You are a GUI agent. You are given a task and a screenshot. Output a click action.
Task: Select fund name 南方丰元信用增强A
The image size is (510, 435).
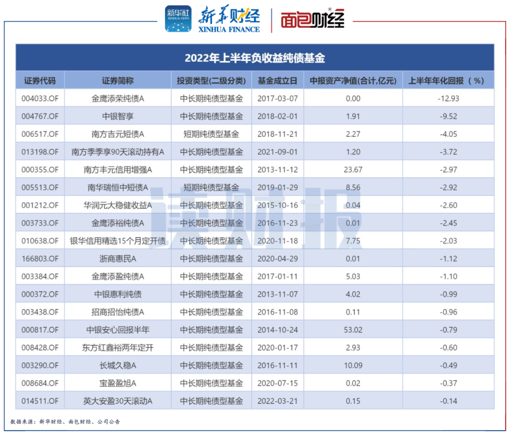[x=118, y=169]
